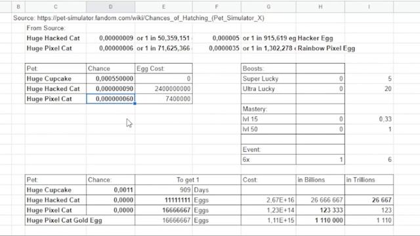This screenshot has height=236, width=420.
Task: Select 'or 1 in 50,359,151' cell
Action: pos(163,38)
